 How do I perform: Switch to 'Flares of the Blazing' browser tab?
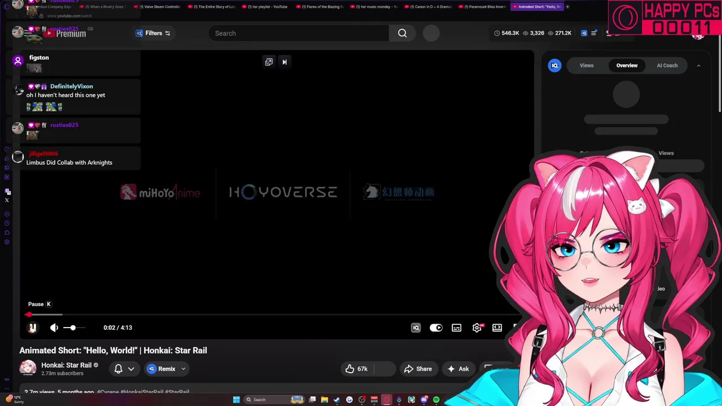point(320,7)
